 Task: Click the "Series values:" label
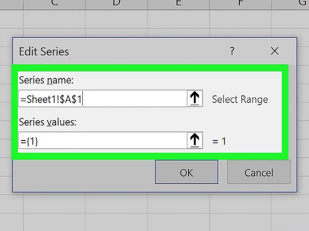[x=48, y=122]
